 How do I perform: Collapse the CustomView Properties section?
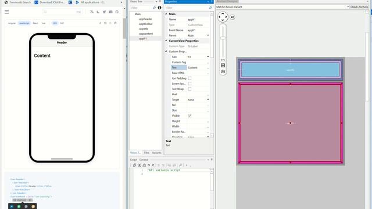coord(166,41)
